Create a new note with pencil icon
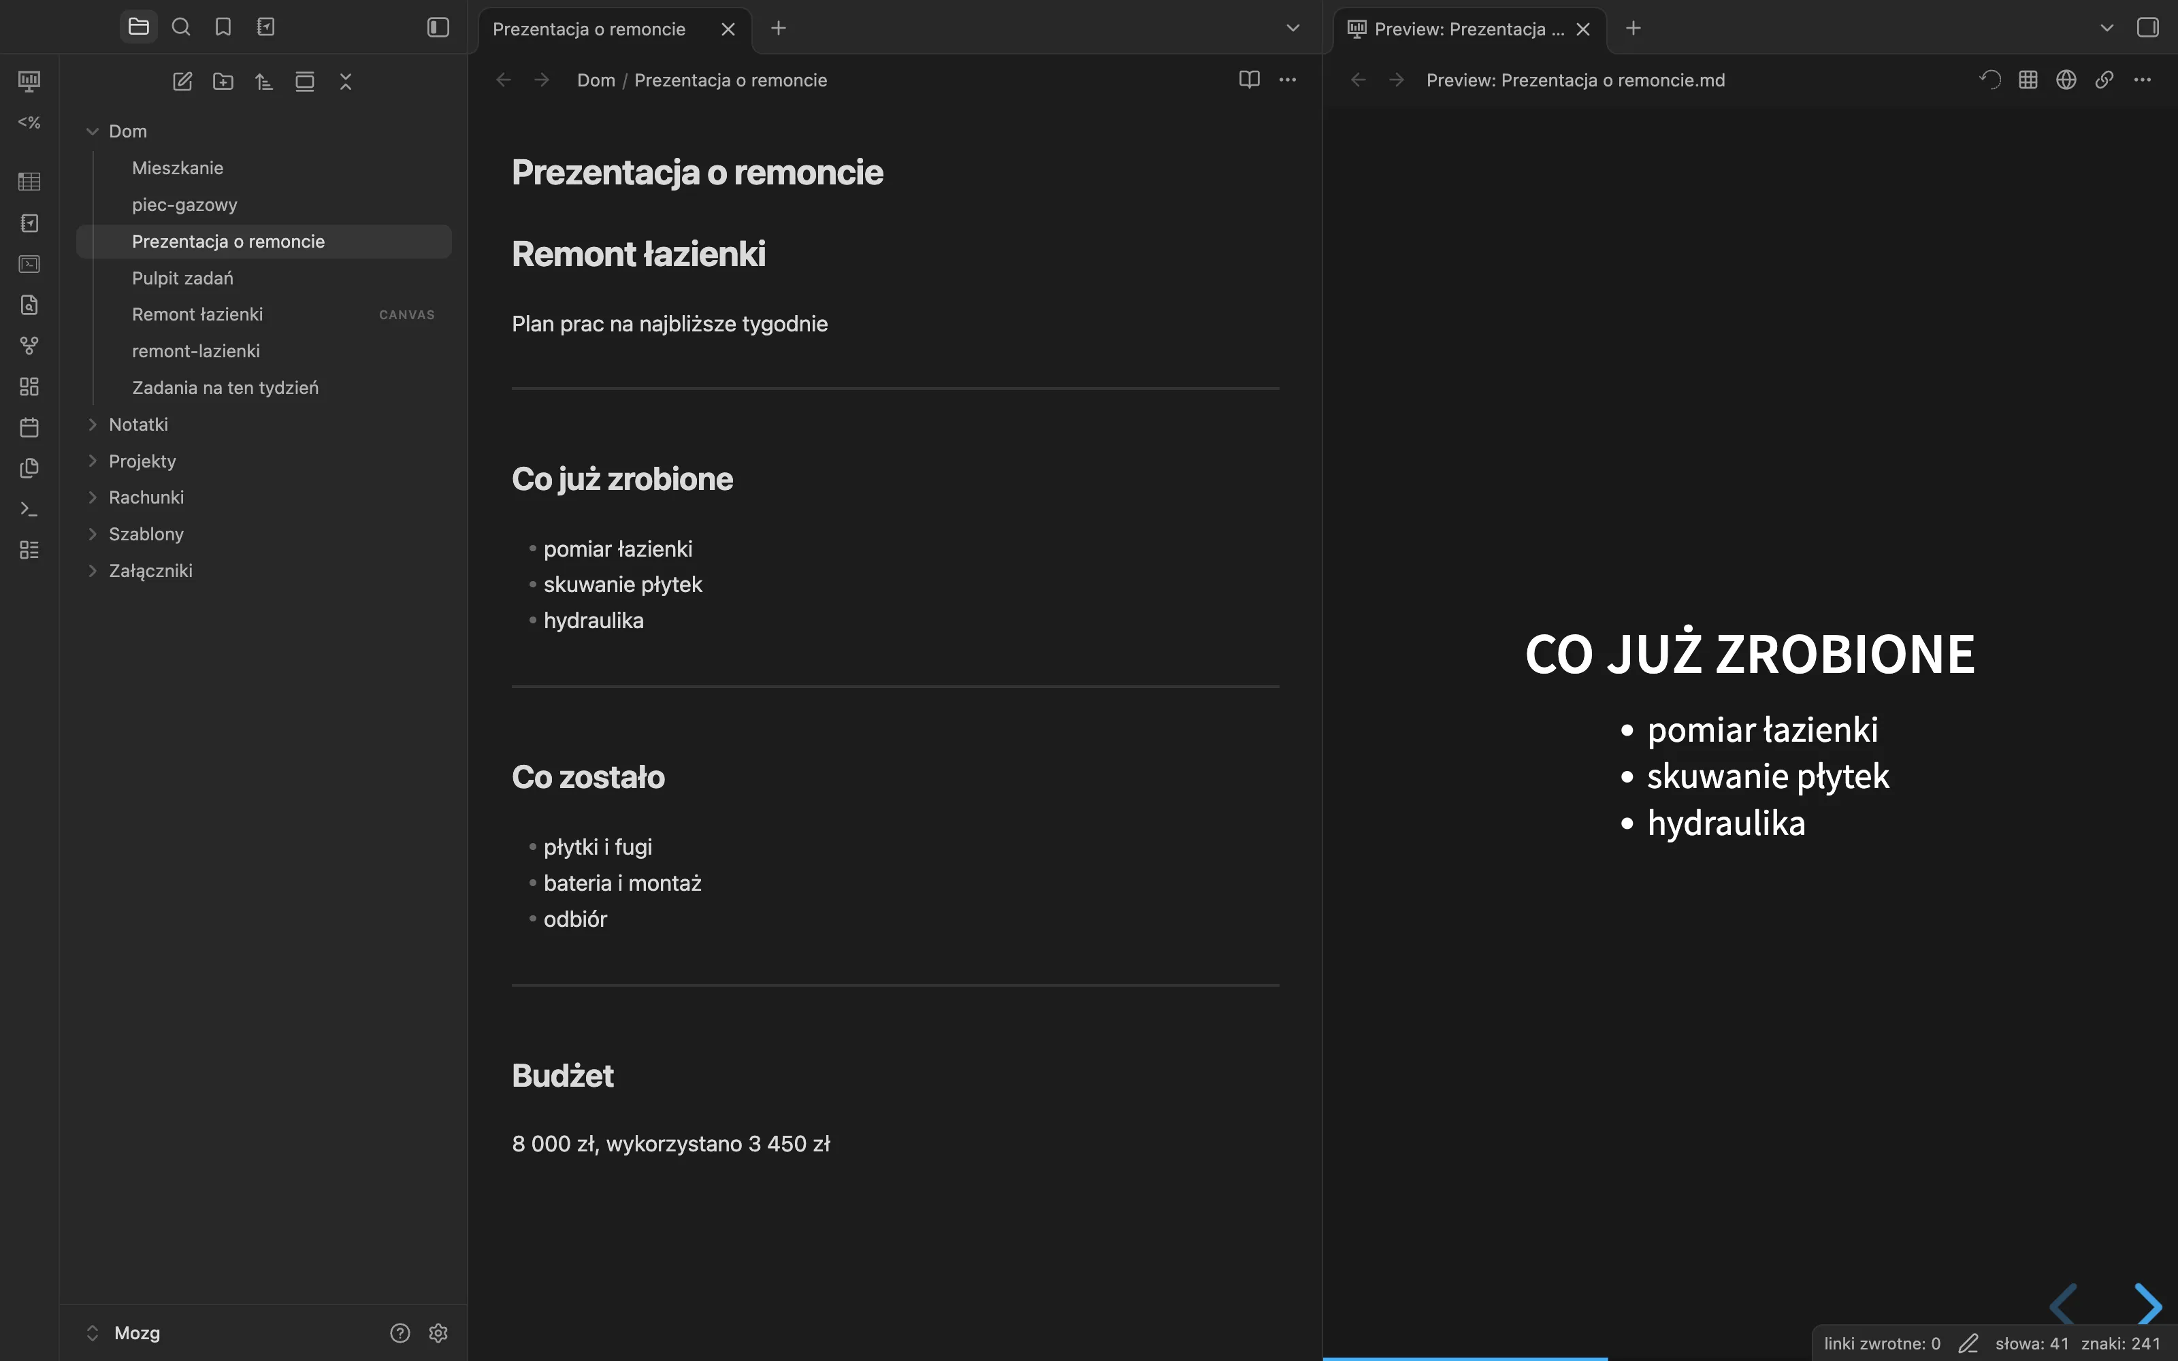 pos(182,82)
